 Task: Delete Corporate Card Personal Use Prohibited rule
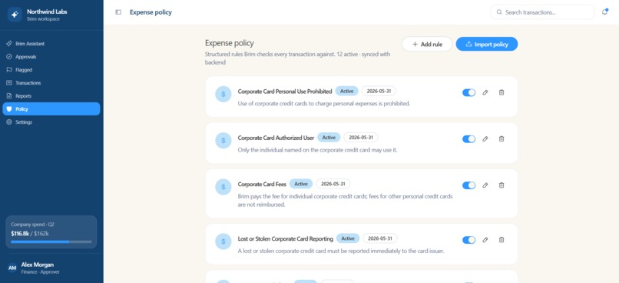click(501, 92)
